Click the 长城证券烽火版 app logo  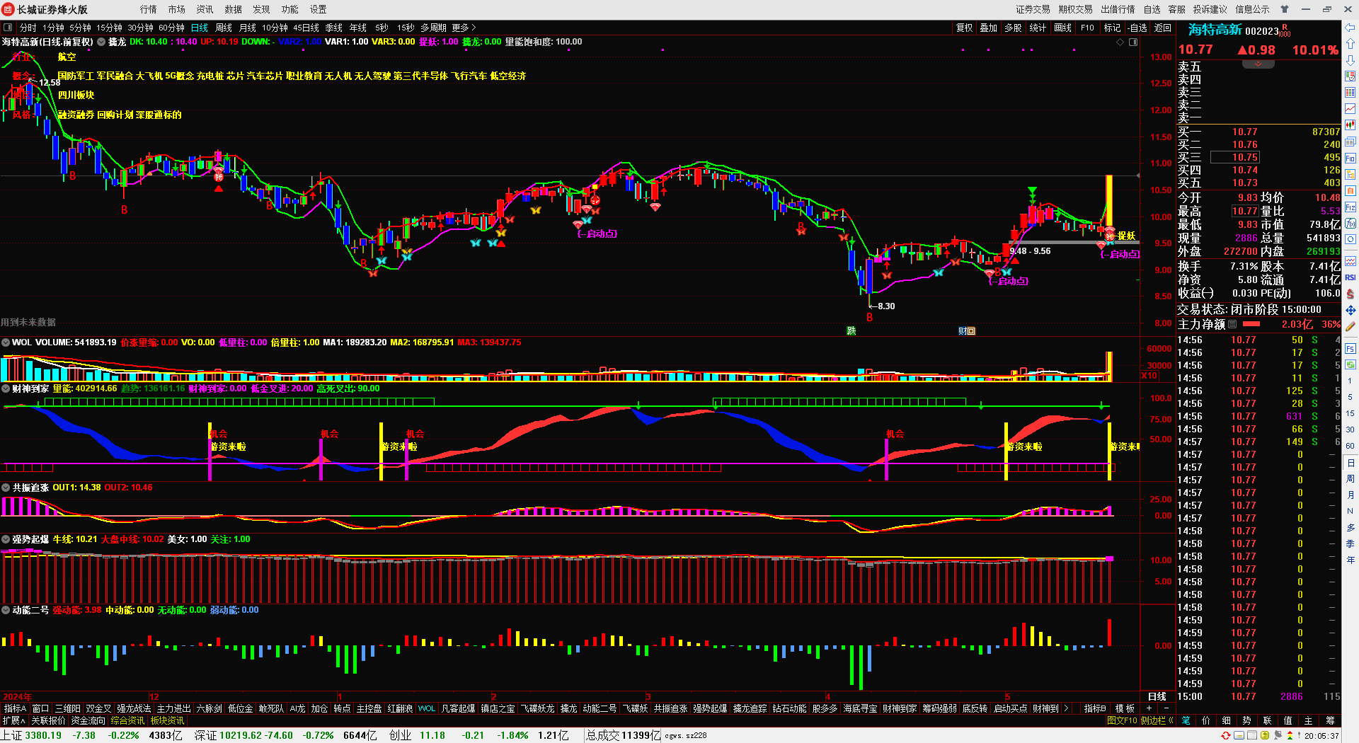tap(8, 9)
